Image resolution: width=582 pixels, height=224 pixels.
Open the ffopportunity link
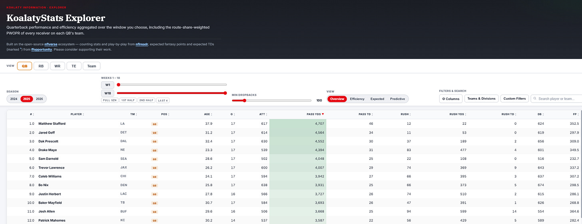click(42, 50)
